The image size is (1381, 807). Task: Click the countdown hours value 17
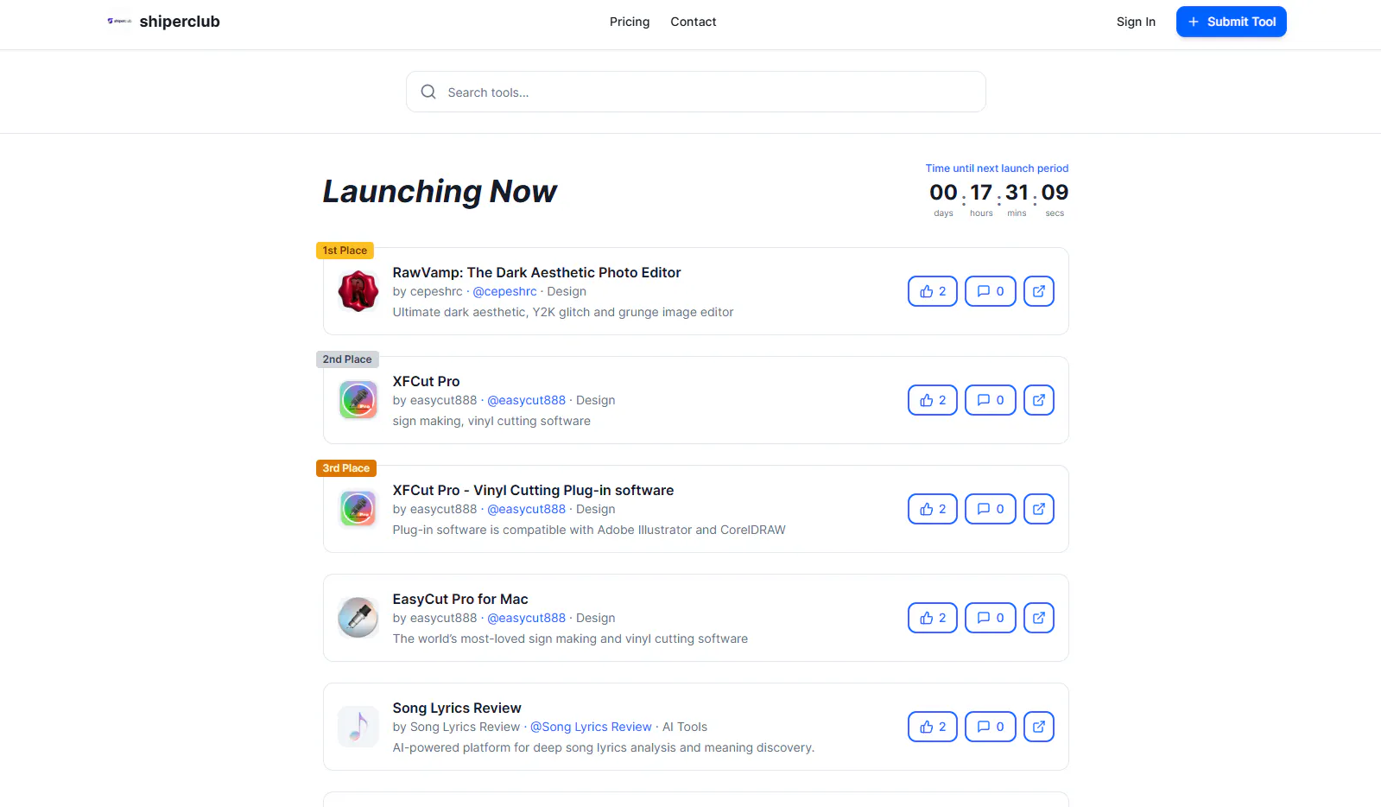tap(981, 192)
